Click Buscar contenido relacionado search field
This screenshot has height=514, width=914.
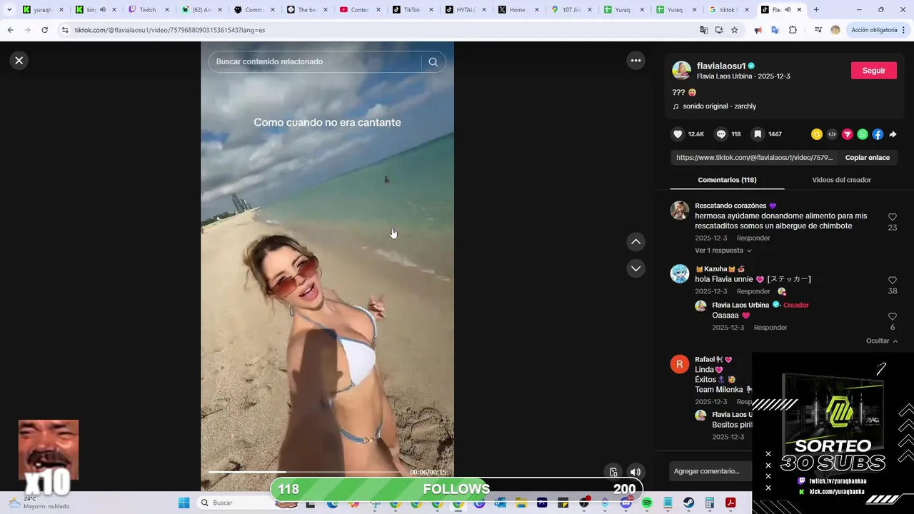tap(314, 62)
